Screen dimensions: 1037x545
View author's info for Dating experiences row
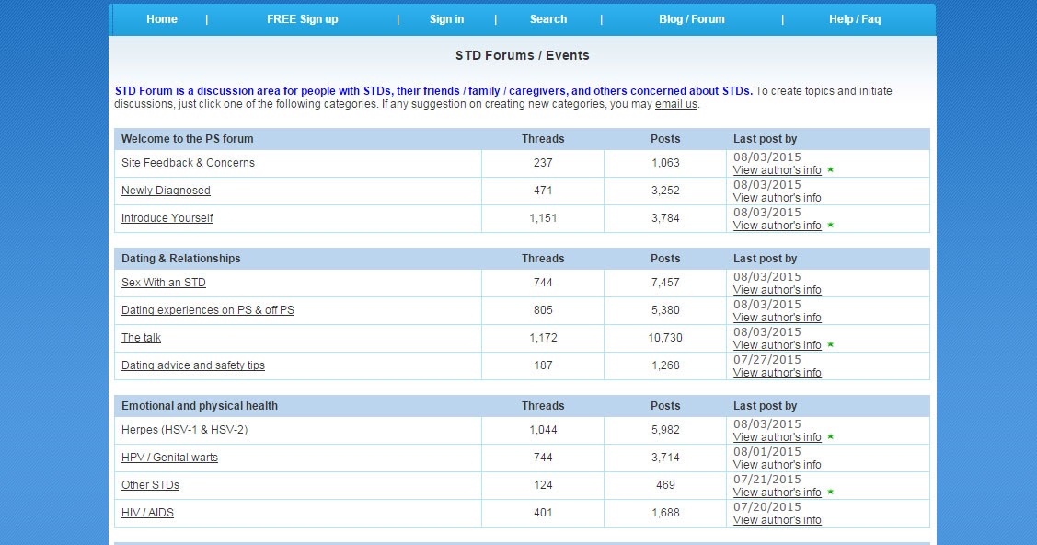click(778, 319)
